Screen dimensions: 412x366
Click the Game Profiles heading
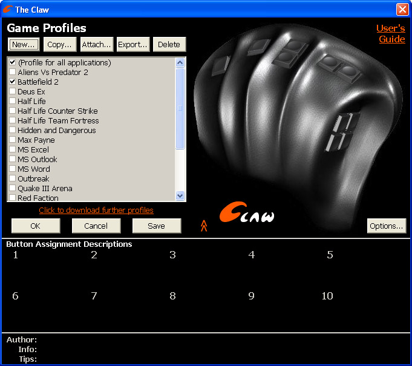point(47,28)
